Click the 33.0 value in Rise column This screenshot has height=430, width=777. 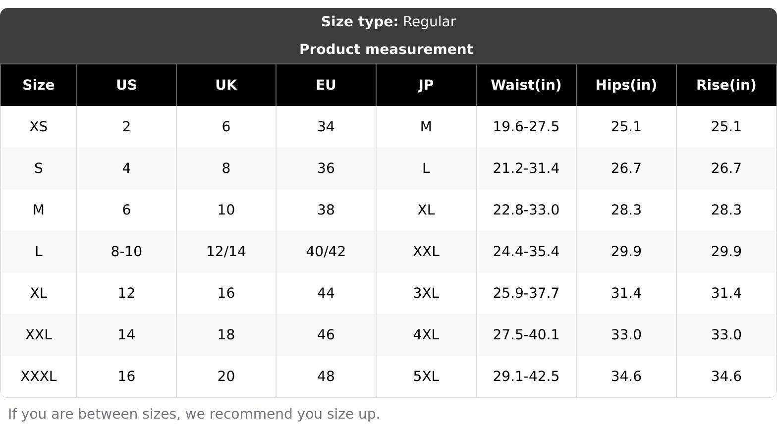coord(726,335)
